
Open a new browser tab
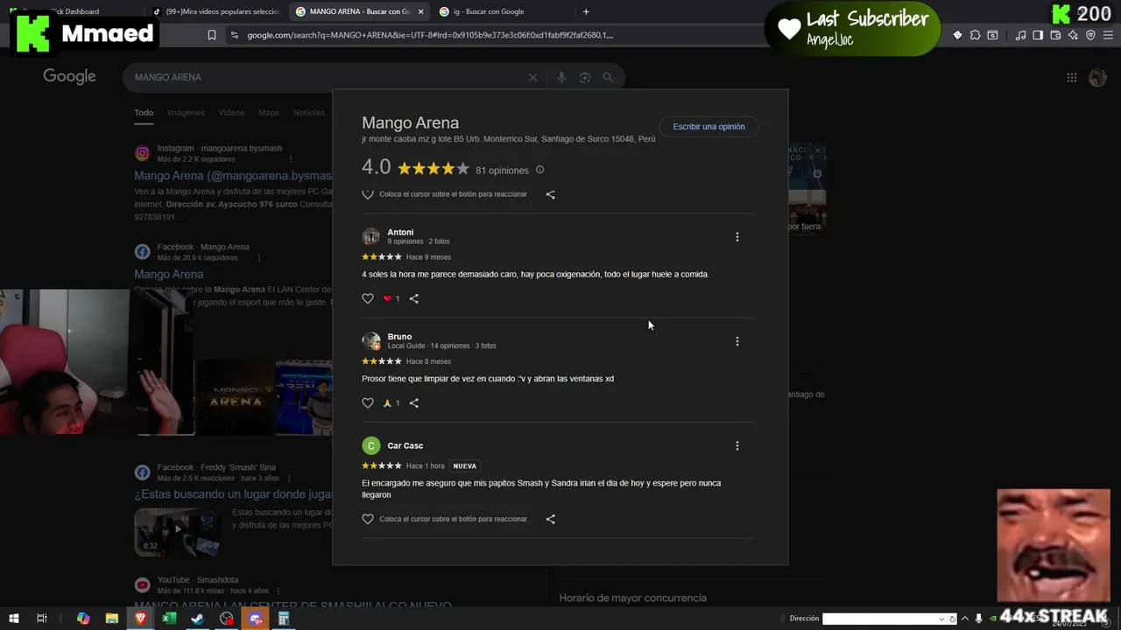tap(586, 11)
